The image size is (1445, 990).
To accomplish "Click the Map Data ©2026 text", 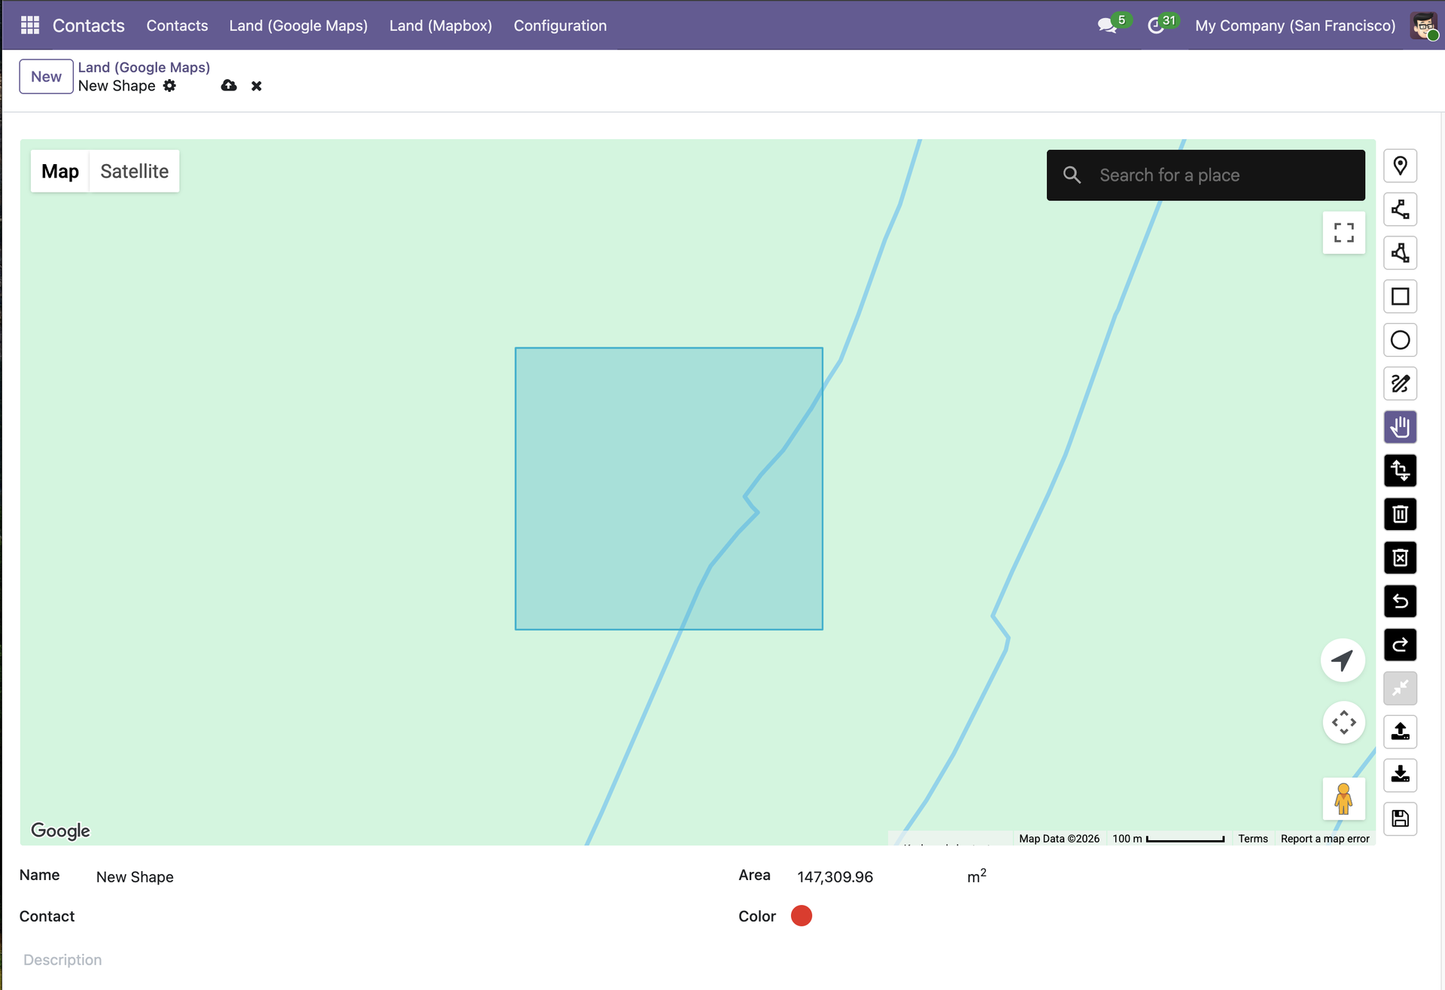I will (x=1059, y=839).
